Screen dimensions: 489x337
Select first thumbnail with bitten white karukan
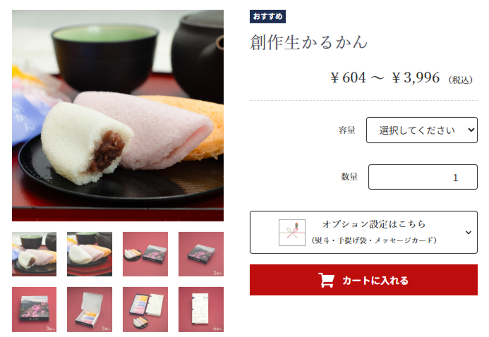click(x=35, y=254)
